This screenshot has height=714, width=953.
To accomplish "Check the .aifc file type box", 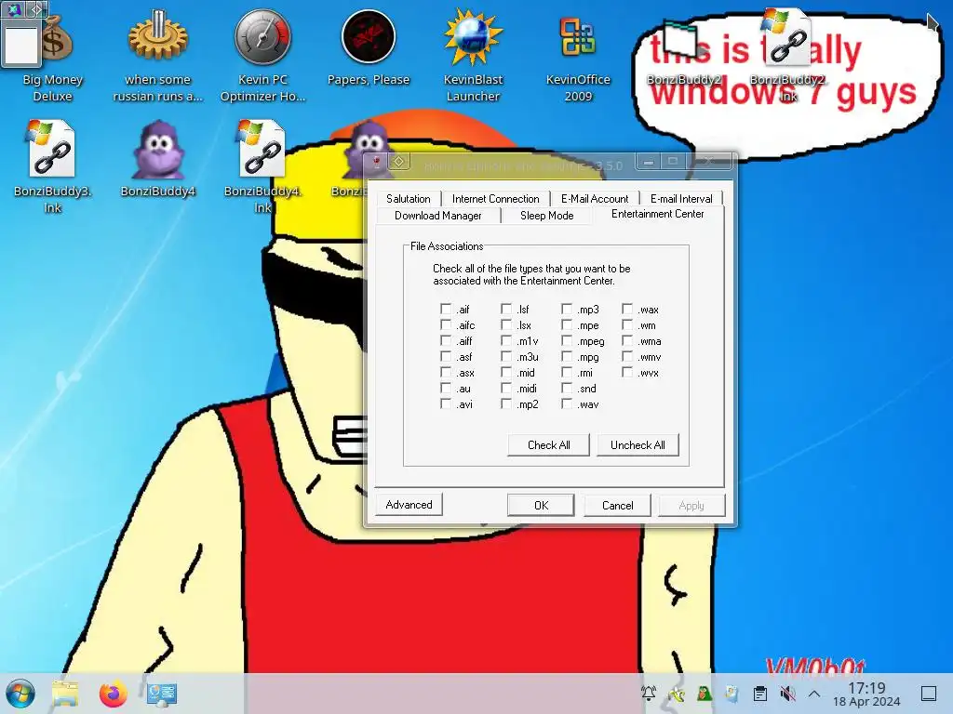I will [446, 324].
